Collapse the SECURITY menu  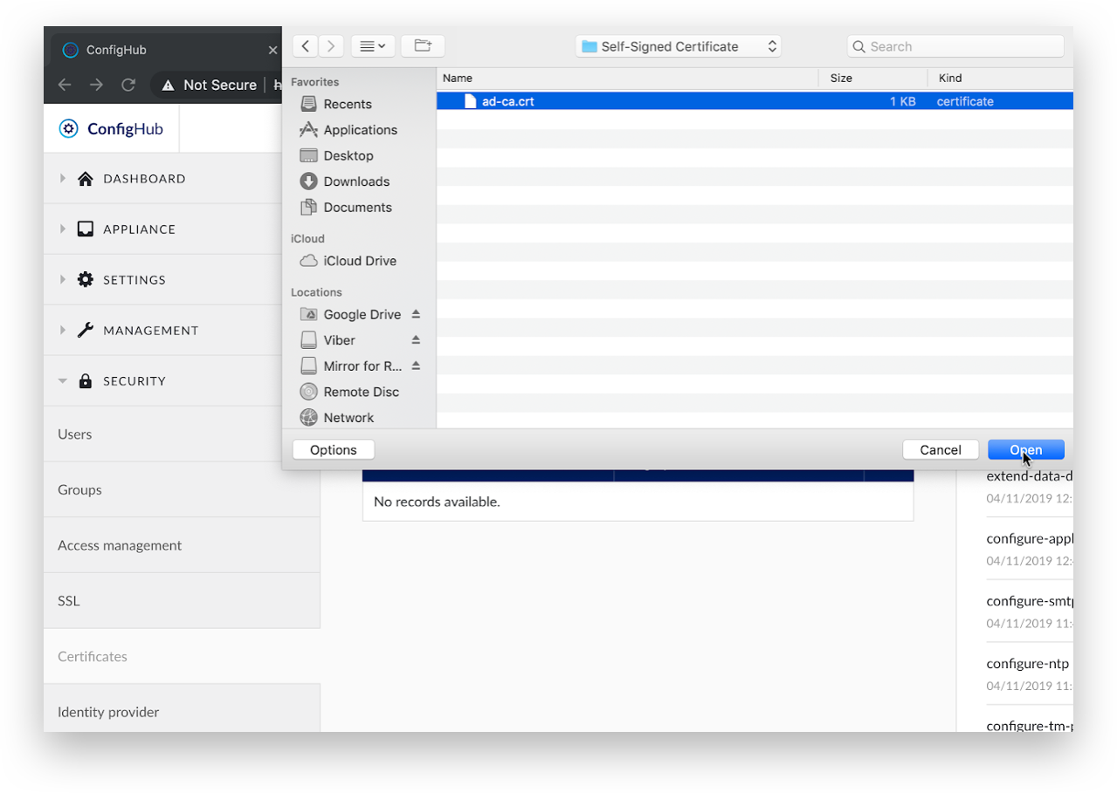(162, 381)
